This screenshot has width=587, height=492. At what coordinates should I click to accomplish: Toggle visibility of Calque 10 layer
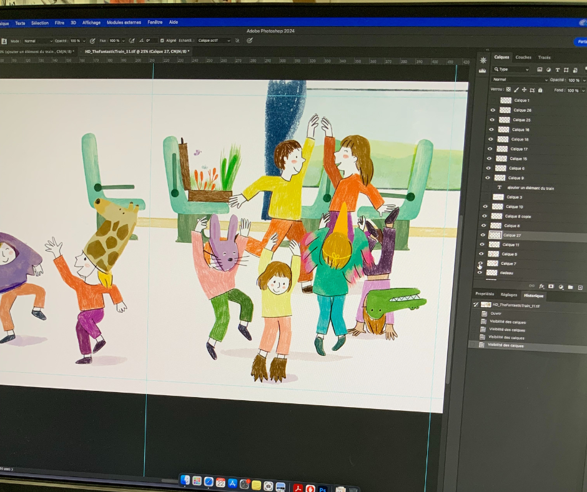[x=485, y=207]
